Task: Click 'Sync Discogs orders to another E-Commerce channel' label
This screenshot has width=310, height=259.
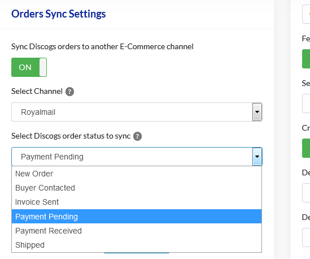Action: point(102,47)
